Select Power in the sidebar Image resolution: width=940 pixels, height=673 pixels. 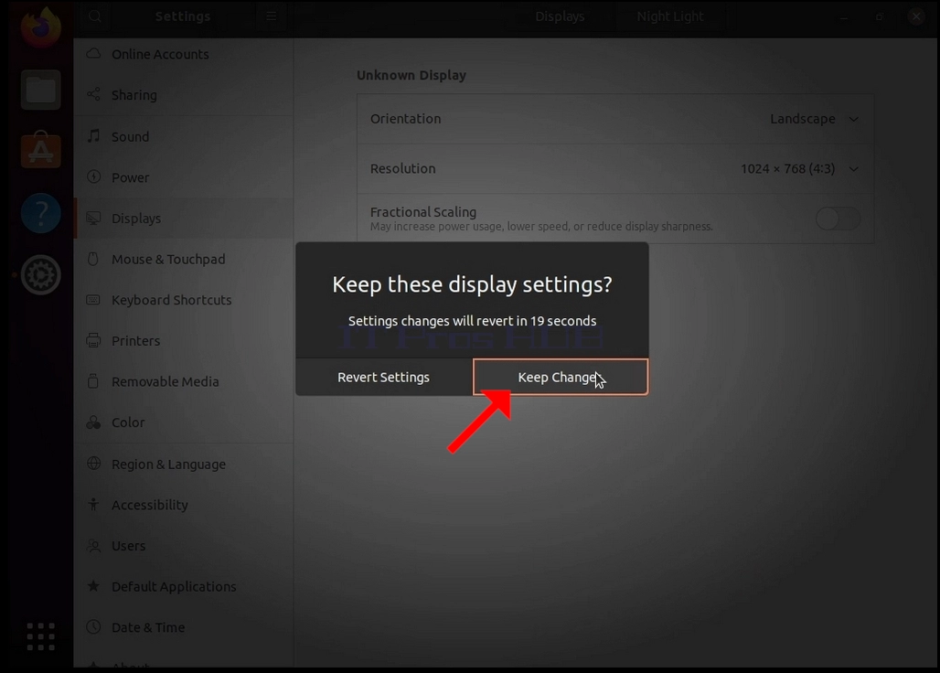point(184,177)
